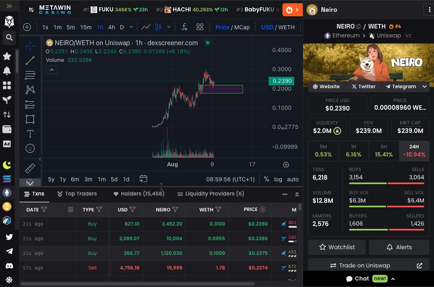This screenshot has width=434, height=287.
Task: Toggle log scale on chart
Action: point(278,179)
